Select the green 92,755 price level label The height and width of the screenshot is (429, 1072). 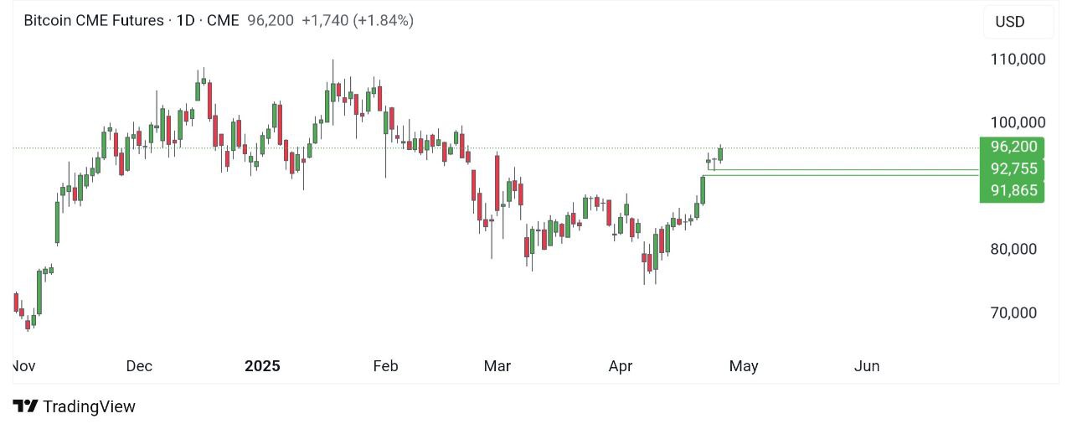click(x=1013, y=168)
